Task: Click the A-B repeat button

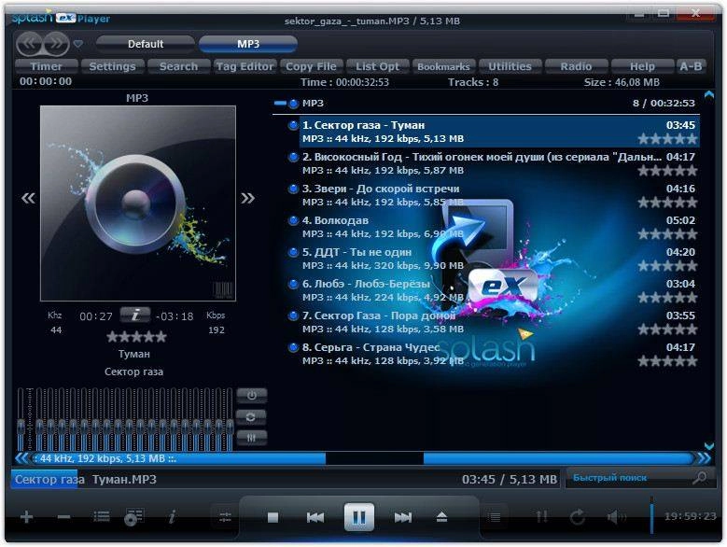Action: [691, 66]
